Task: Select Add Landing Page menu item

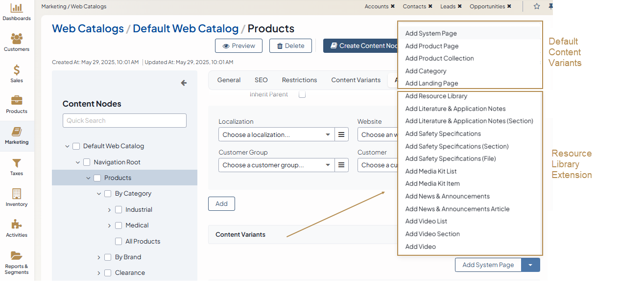Action: [x=431, y=84]
